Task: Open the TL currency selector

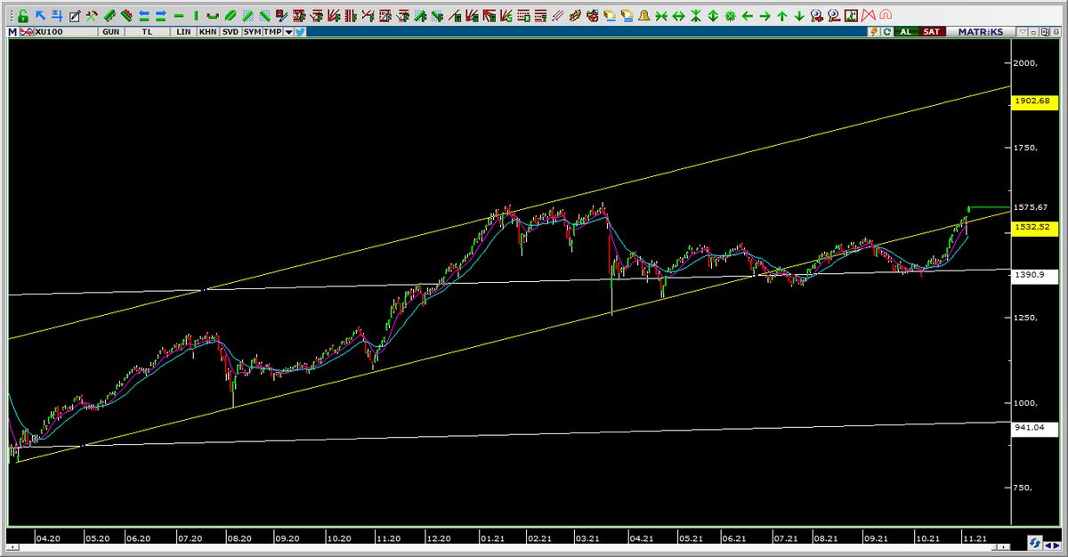Action: click(x=148, y=32)
